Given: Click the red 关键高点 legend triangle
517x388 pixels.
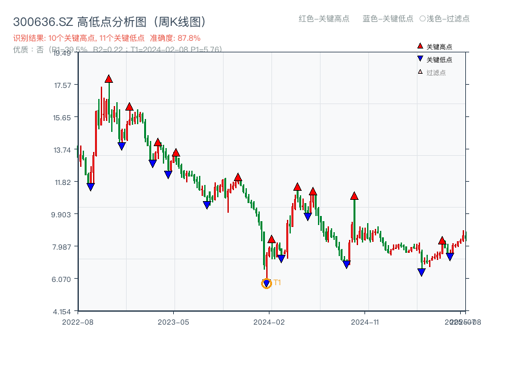Looking at the screenshot, I should 420,46.
